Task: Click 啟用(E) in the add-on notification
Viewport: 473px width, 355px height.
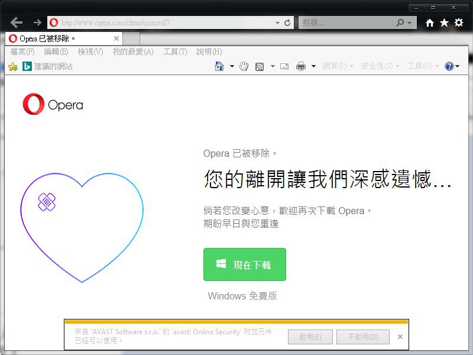Action: pos(310,337)
